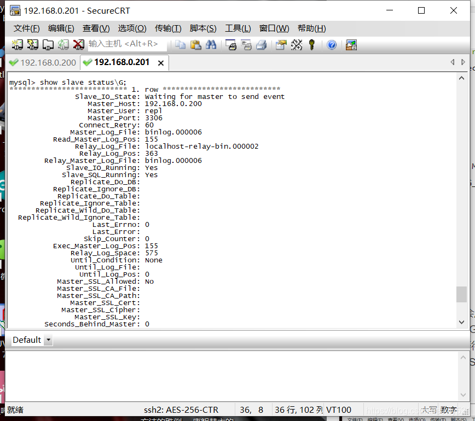Click the Print printer icon
This screenshot has height=421, width=475.
[262, 45]
